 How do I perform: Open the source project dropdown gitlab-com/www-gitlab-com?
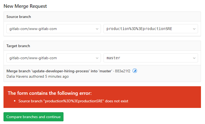click(x=54, y=29)
